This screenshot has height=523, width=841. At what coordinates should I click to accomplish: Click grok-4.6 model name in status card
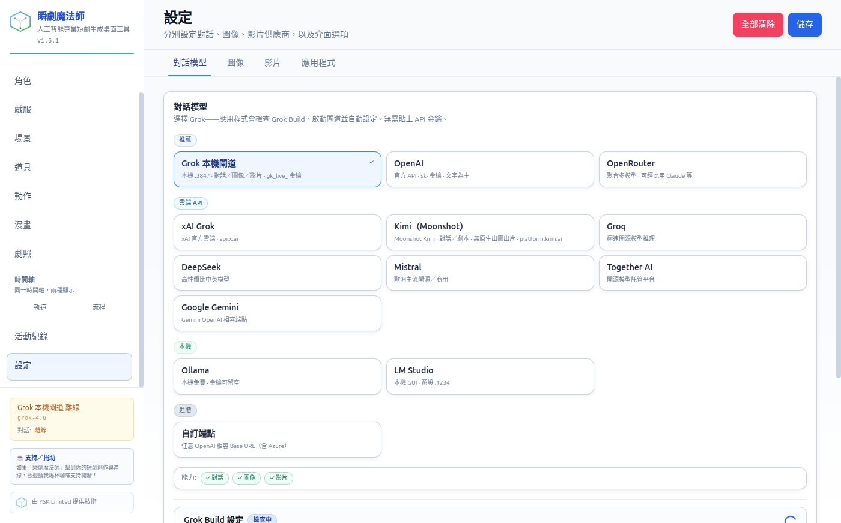32,418
